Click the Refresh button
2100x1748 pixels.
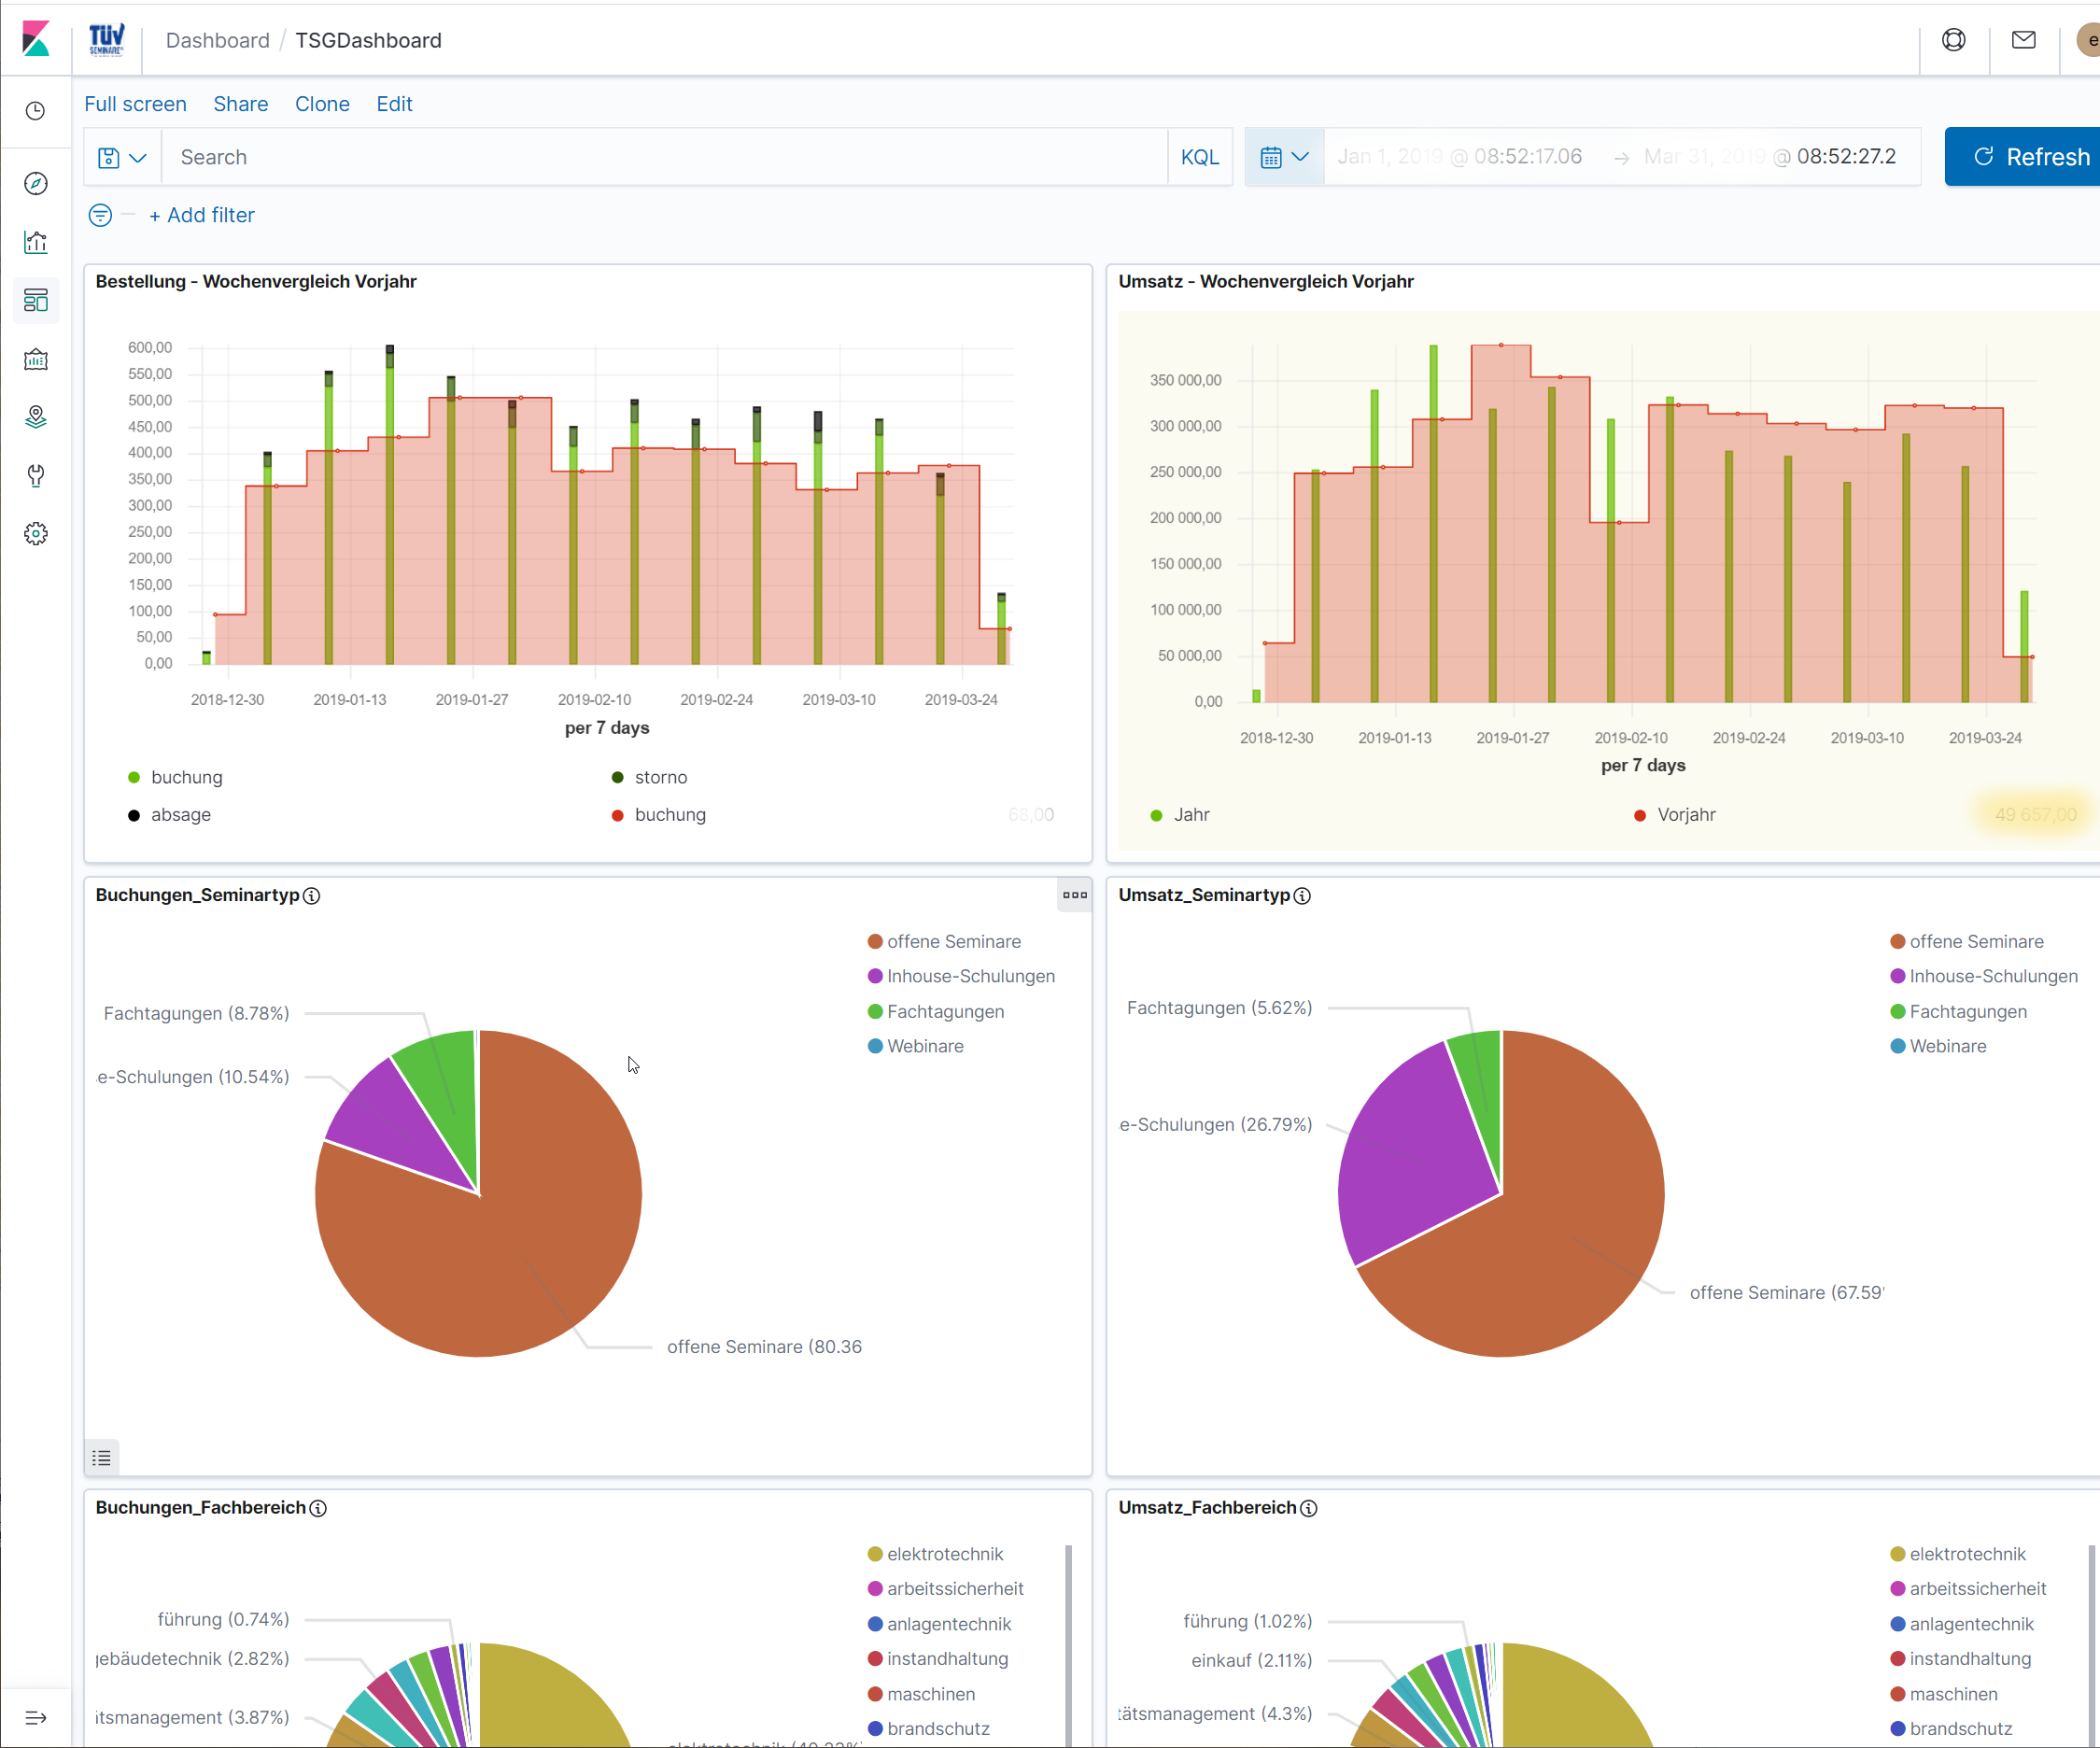coord(2024,157)
